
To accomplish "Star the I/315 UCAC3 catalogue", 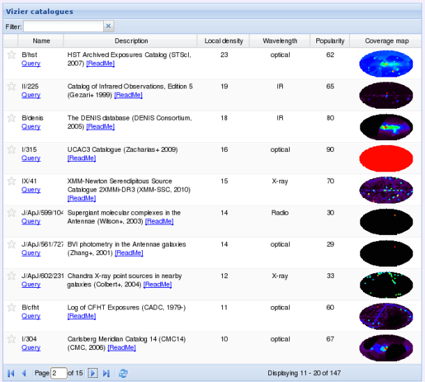I will pos(11,150).
